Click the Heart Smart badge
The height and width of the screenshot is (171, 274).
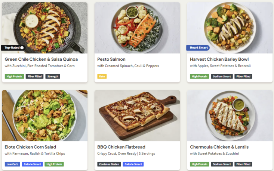pos(198,48)
